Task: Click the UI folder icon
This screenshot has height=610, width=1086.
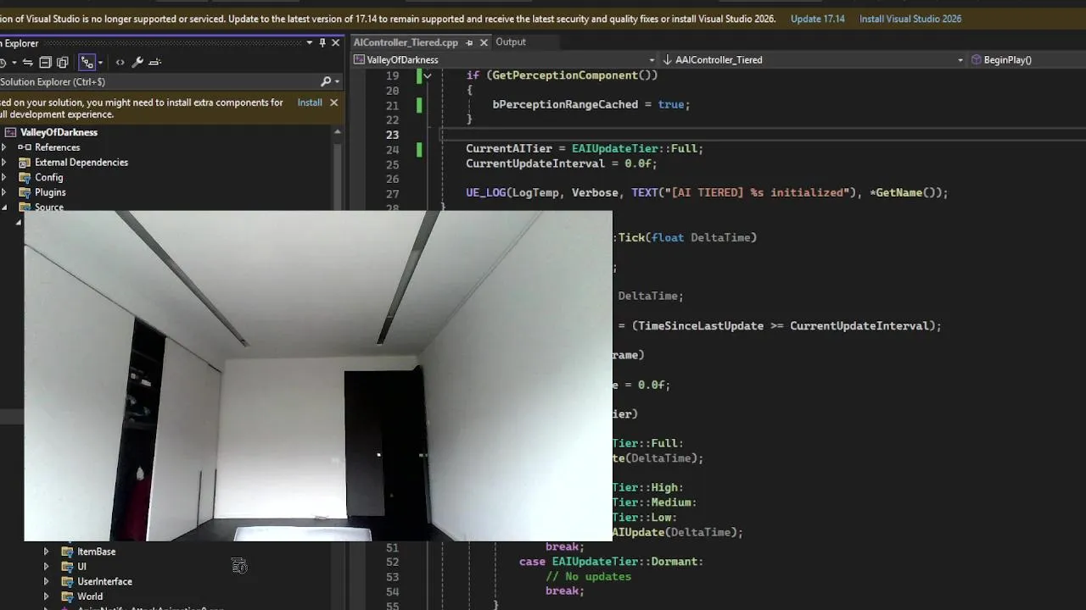Action: [x=67, y=567]
